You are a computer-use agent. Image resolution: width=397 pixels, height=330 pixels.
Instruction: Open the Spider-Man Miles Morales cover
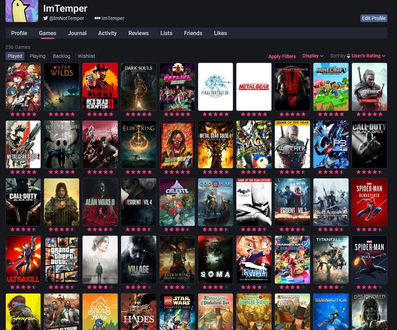tap(369, 260)
